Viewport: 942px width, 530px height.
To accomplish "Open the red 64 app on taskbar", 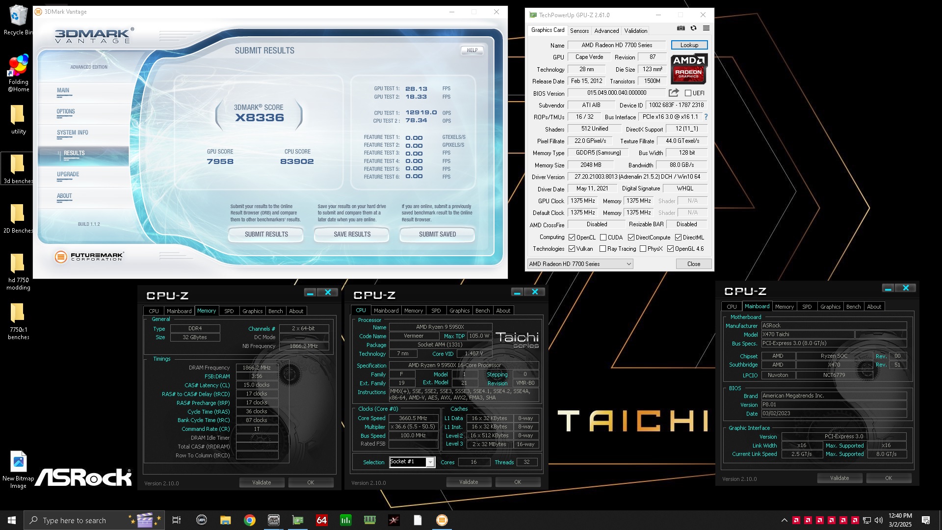I will pyautogui.click(x=322, y=520).
